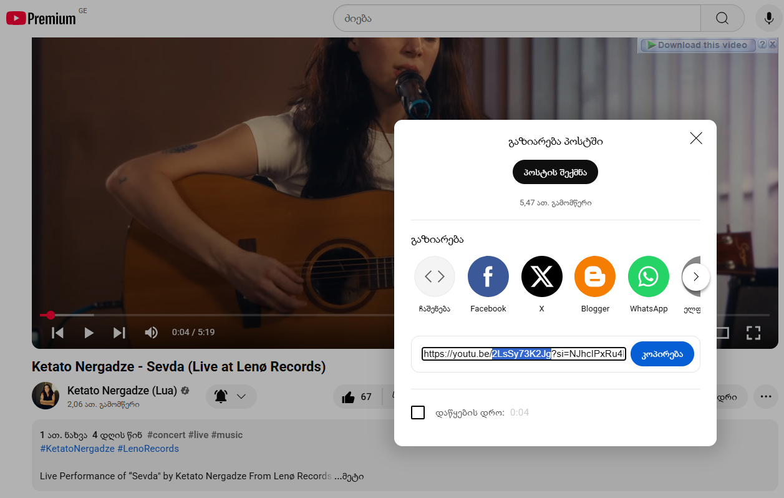Image resolution: width=784 pixels, height=498 pixels.
Task: Skip to next video
Action: [x=119, y=333]
